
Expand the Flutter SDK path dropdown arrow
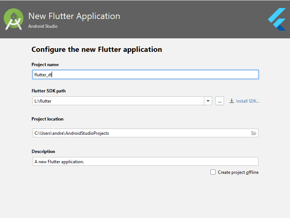click(208, 101)
